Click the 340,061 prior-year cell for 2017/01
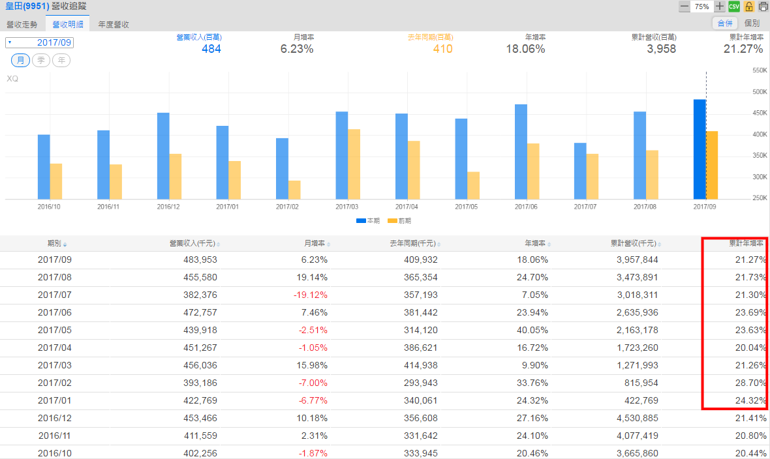Viewport: 770px width, 459px height. (x=421, y=400)
